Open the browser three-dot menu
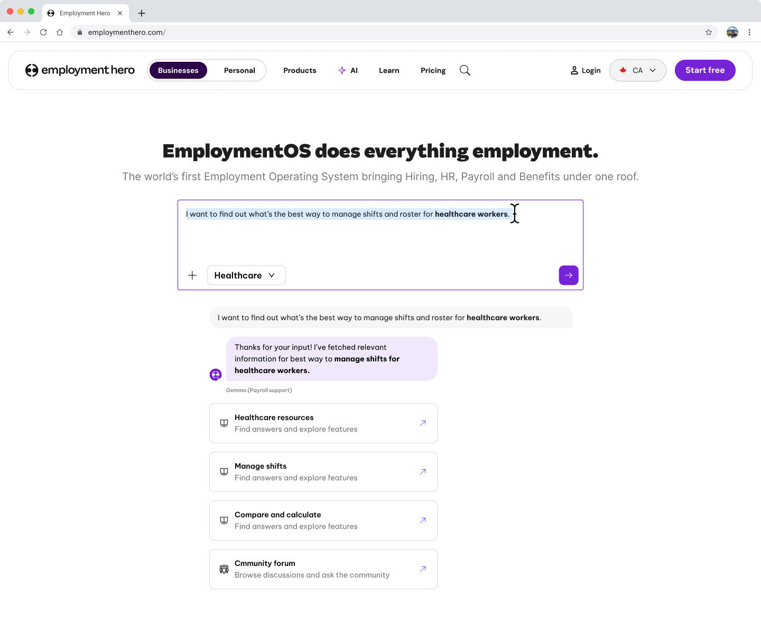761x623 pixels. point(749,32)
